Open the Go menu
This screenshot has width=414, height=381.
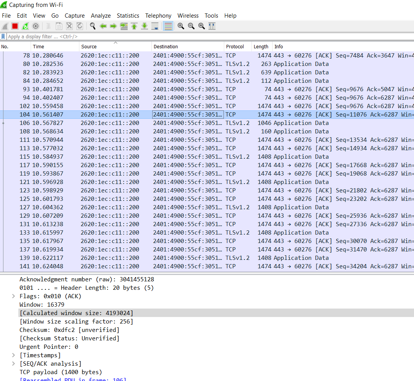coord(55,16)
